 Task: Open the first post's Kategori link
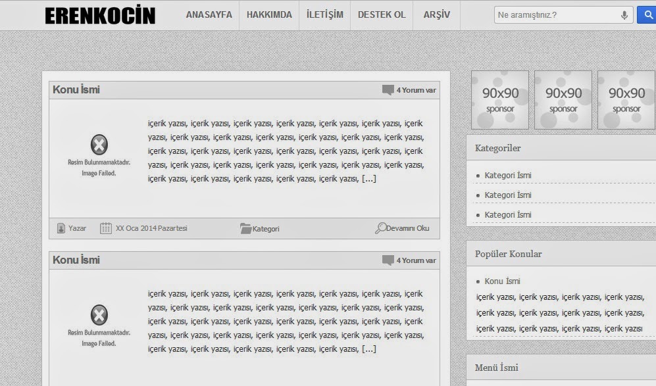click(266, 229)
